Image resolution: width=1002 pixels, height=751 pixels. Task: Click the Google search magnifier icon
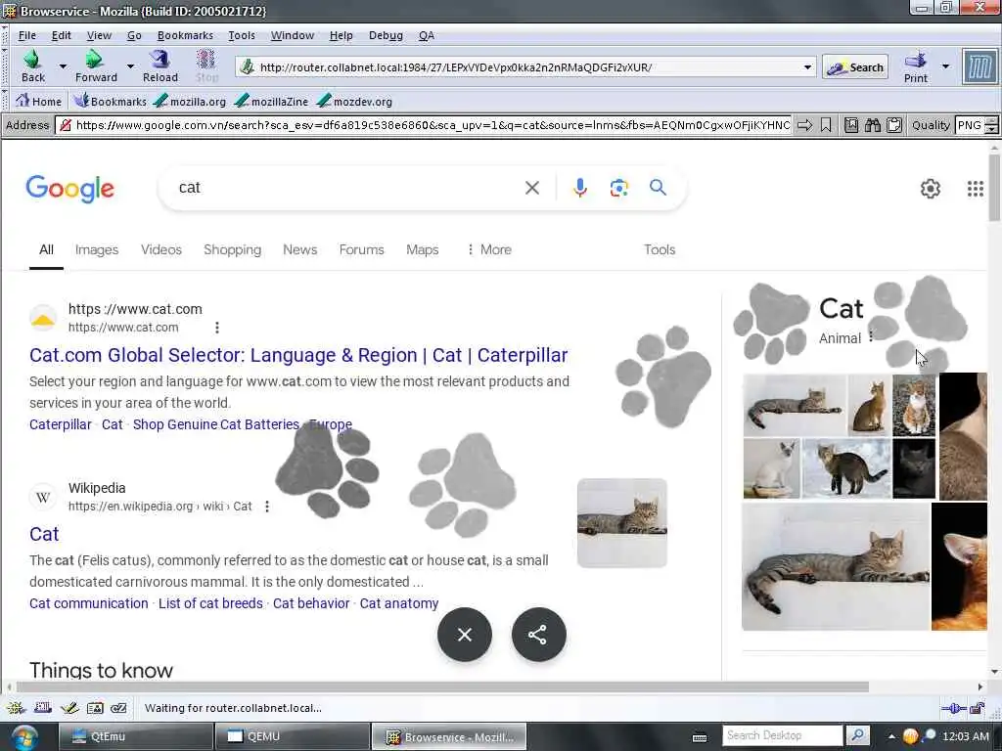658,187
